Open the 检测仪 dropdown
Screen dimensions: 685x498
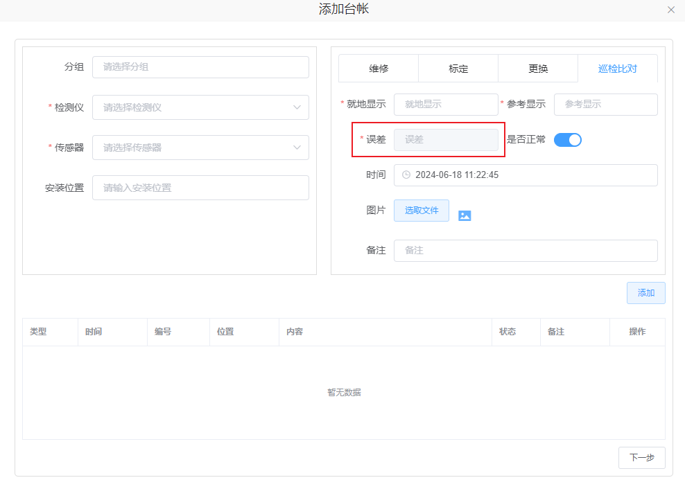[200, 107]
